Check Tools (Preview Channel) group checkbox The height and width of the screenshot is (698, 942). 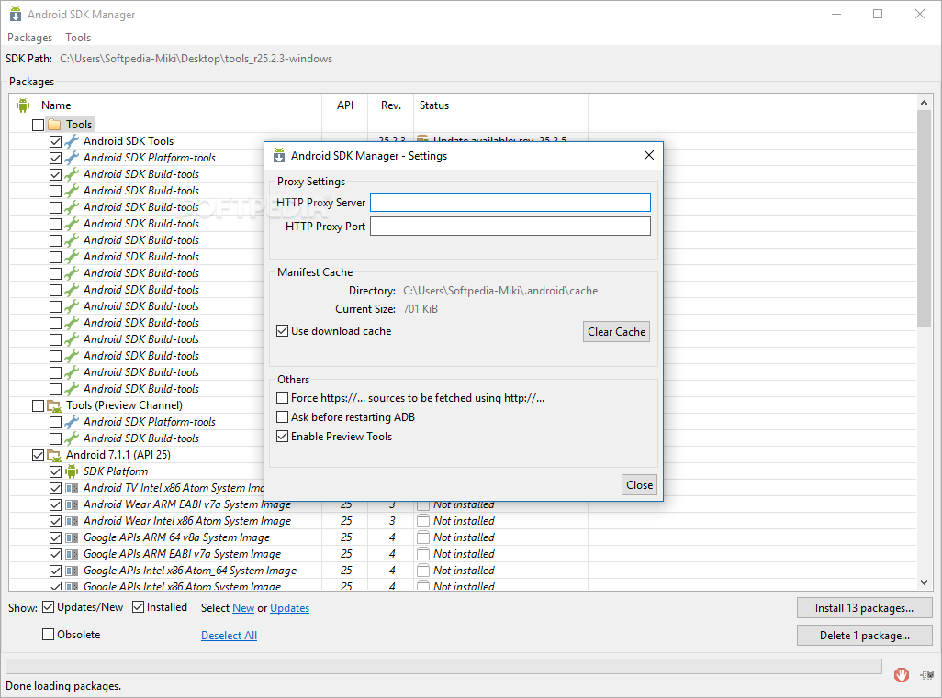pos(38,405)
